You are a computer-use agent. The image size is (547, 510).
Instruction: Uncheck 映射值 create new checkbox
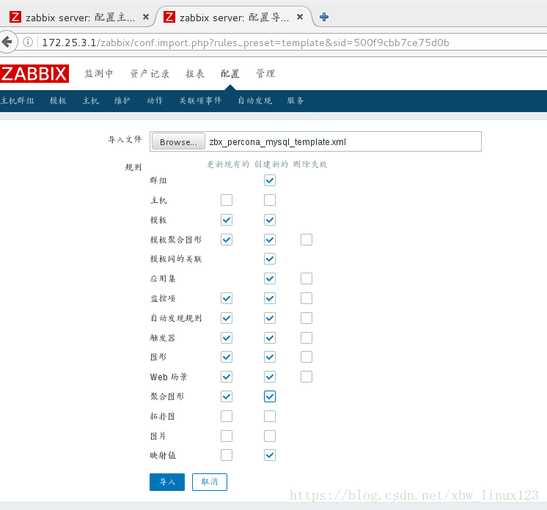(270, 455)
